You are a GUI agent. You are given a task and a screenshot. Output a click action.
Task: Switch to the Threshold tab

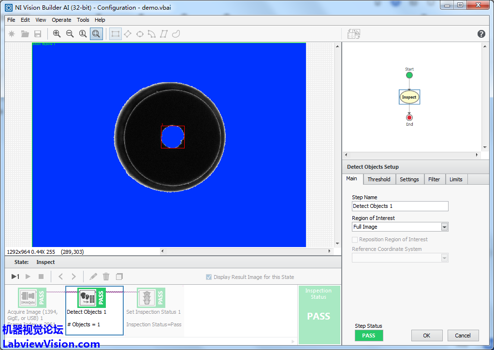(x=378, y=179)
